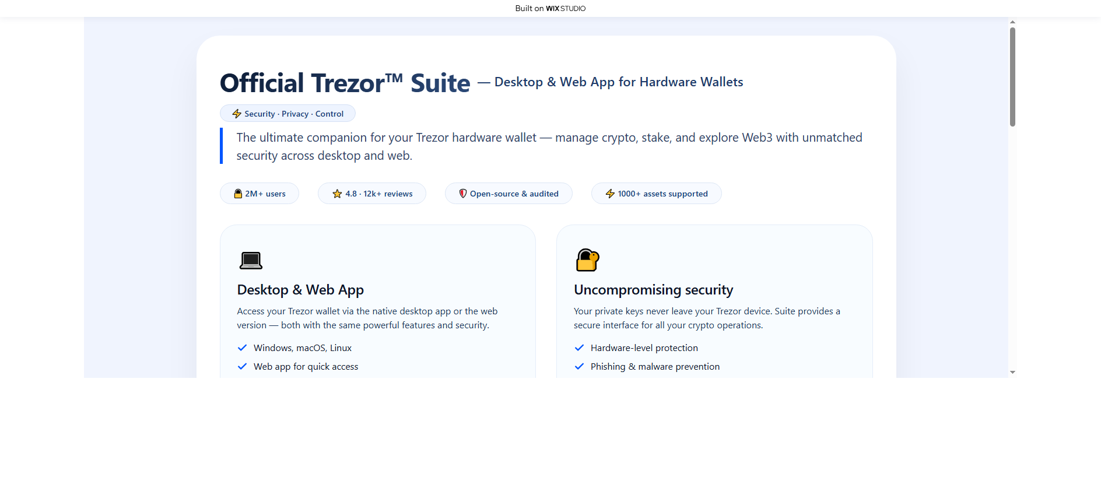This screenshot has width=1101, height=477.
Task: Click the padlock icon above Uncompromising security
Action: click(x=587, y=260)
